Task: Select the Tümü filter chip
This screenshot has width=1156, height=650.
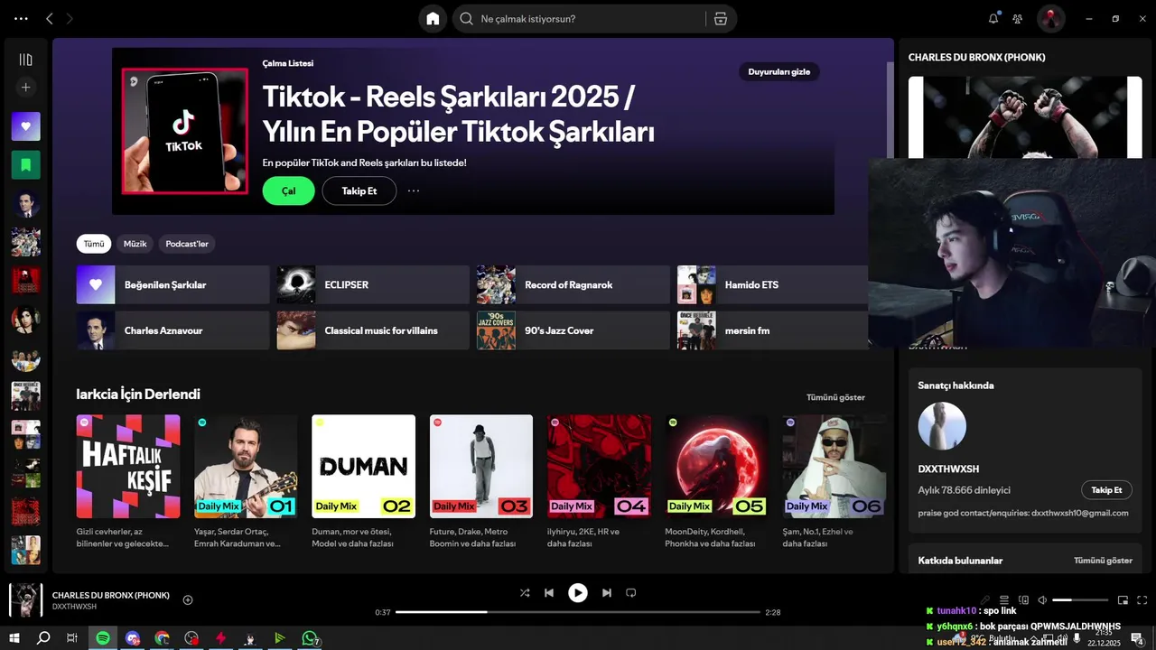Action: [x=94, y=244]
